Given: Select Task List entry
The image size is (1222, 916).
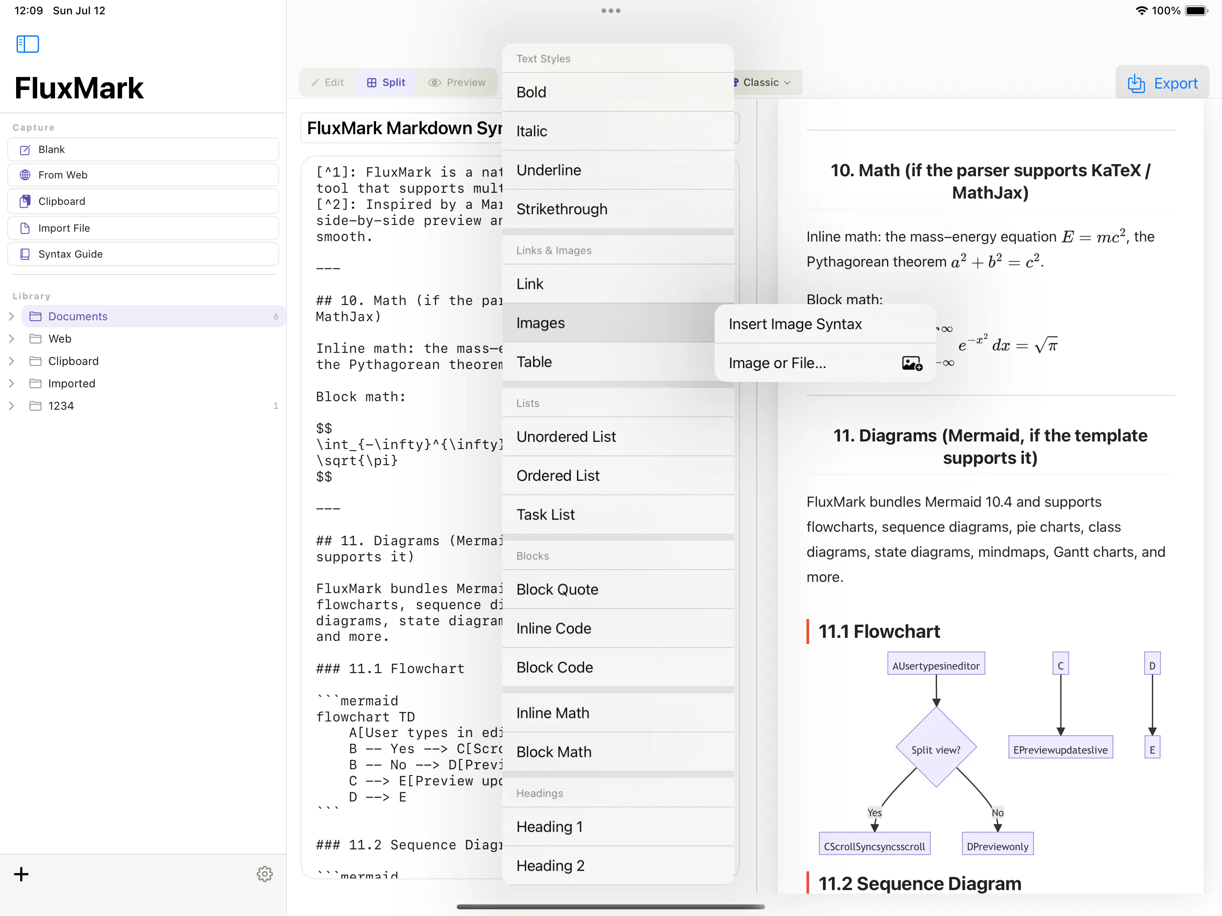Looking at the screenshot, I should (618, 514).
